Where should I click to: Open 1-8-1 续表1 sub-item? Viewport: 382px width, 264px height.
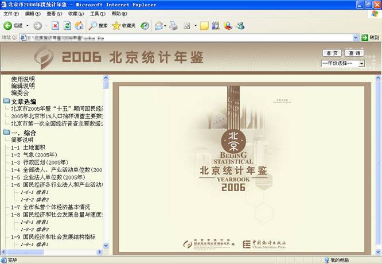(x=34, y=222)
